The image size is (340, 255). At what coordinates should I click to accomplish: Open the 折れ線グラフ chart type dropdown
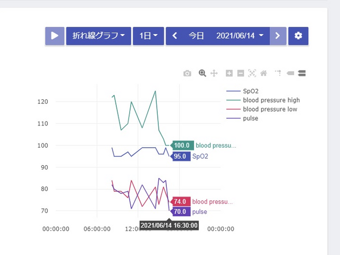click(x=98, y=36)
